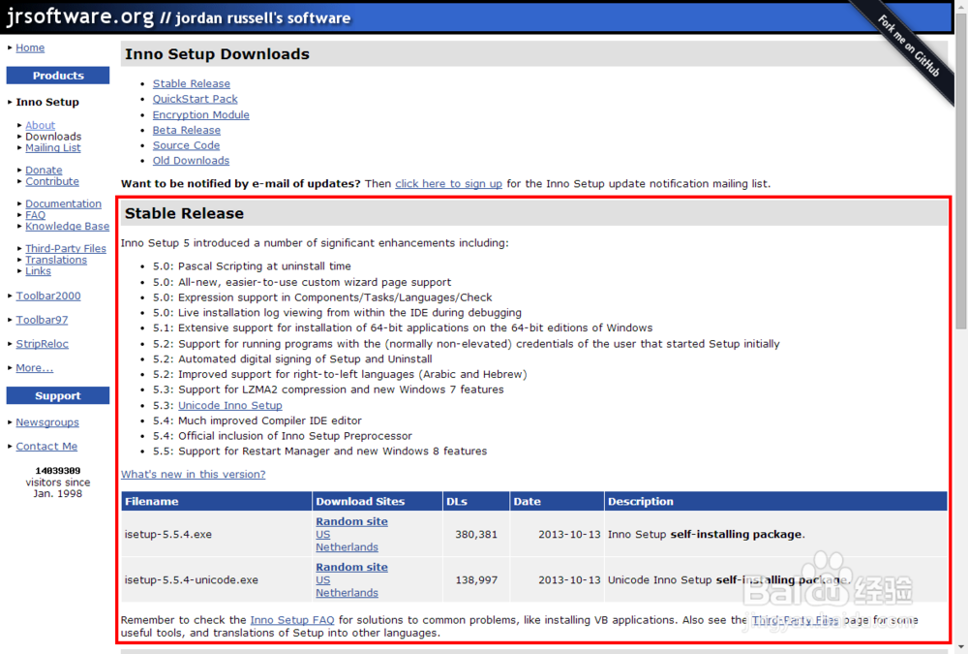Go to Toolbar97 product page
This screenshot has width=968, height=654.
(42, 320)
